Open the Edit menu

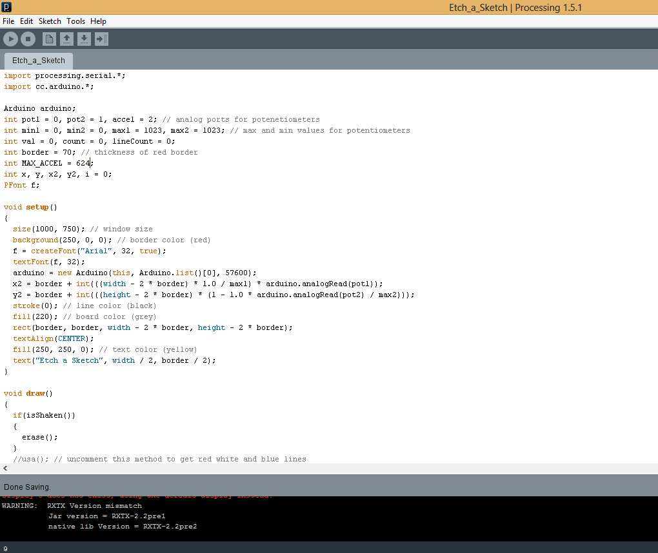(x=26, y=21)
